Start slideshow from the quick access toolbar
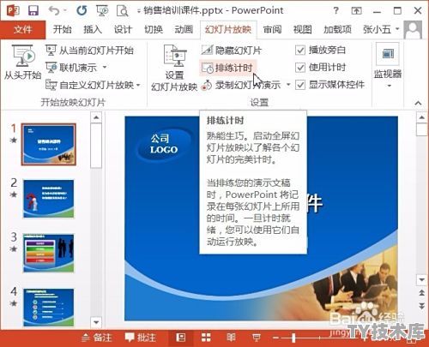The height and width of the screenshot is (347, 429). (102, 11)
